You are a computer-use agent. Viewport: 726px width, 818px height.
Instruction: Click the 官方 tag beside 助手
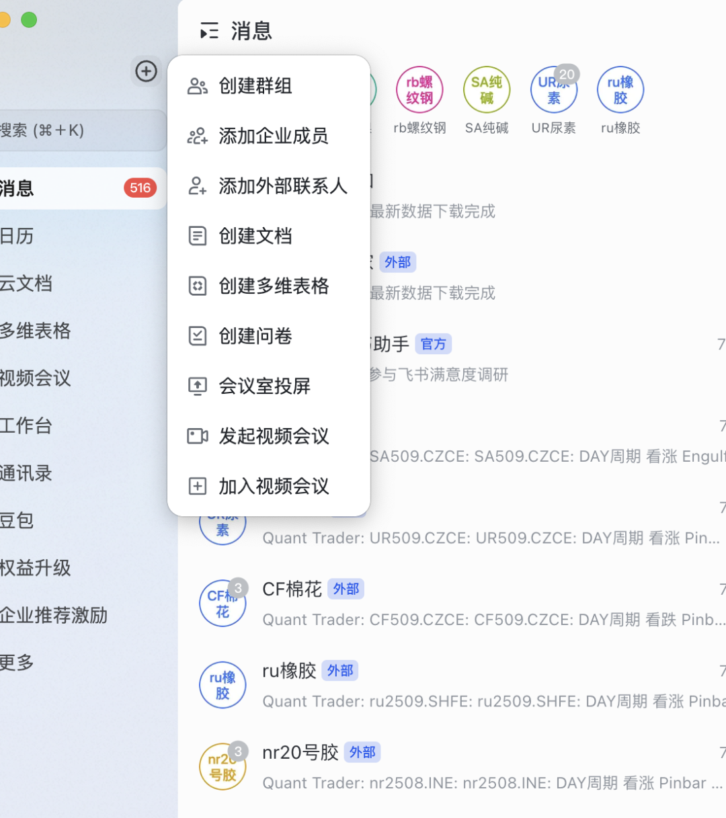[434, 345]
